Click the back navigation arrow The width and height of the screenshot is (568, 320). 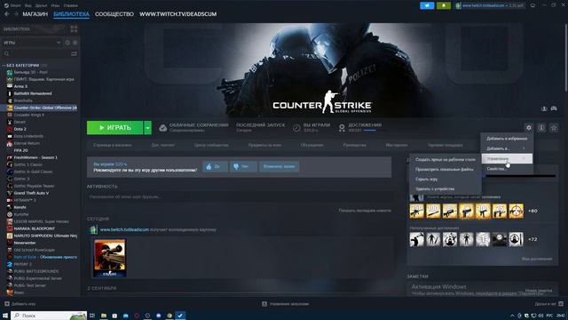coord(7,14)
